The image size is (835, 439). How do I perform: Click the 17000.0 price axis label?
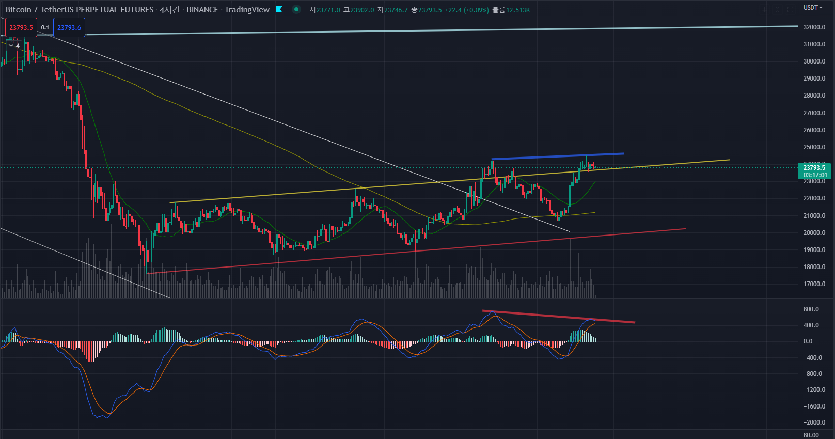(x=814, y=284)
